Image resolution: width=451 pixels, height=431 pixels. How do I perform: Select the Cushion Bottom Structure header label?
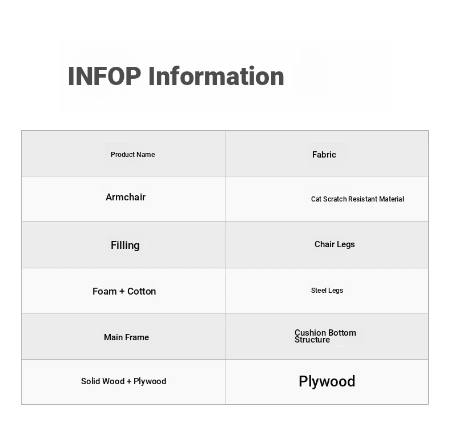pyautogui.click(x=325, y=336)
